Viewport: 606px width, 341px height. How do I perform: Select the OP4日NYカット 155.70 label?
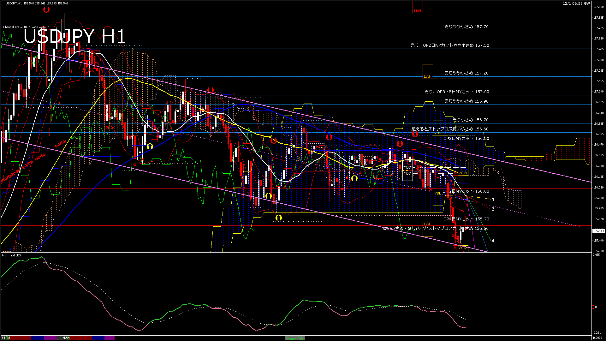pos(466,219)
